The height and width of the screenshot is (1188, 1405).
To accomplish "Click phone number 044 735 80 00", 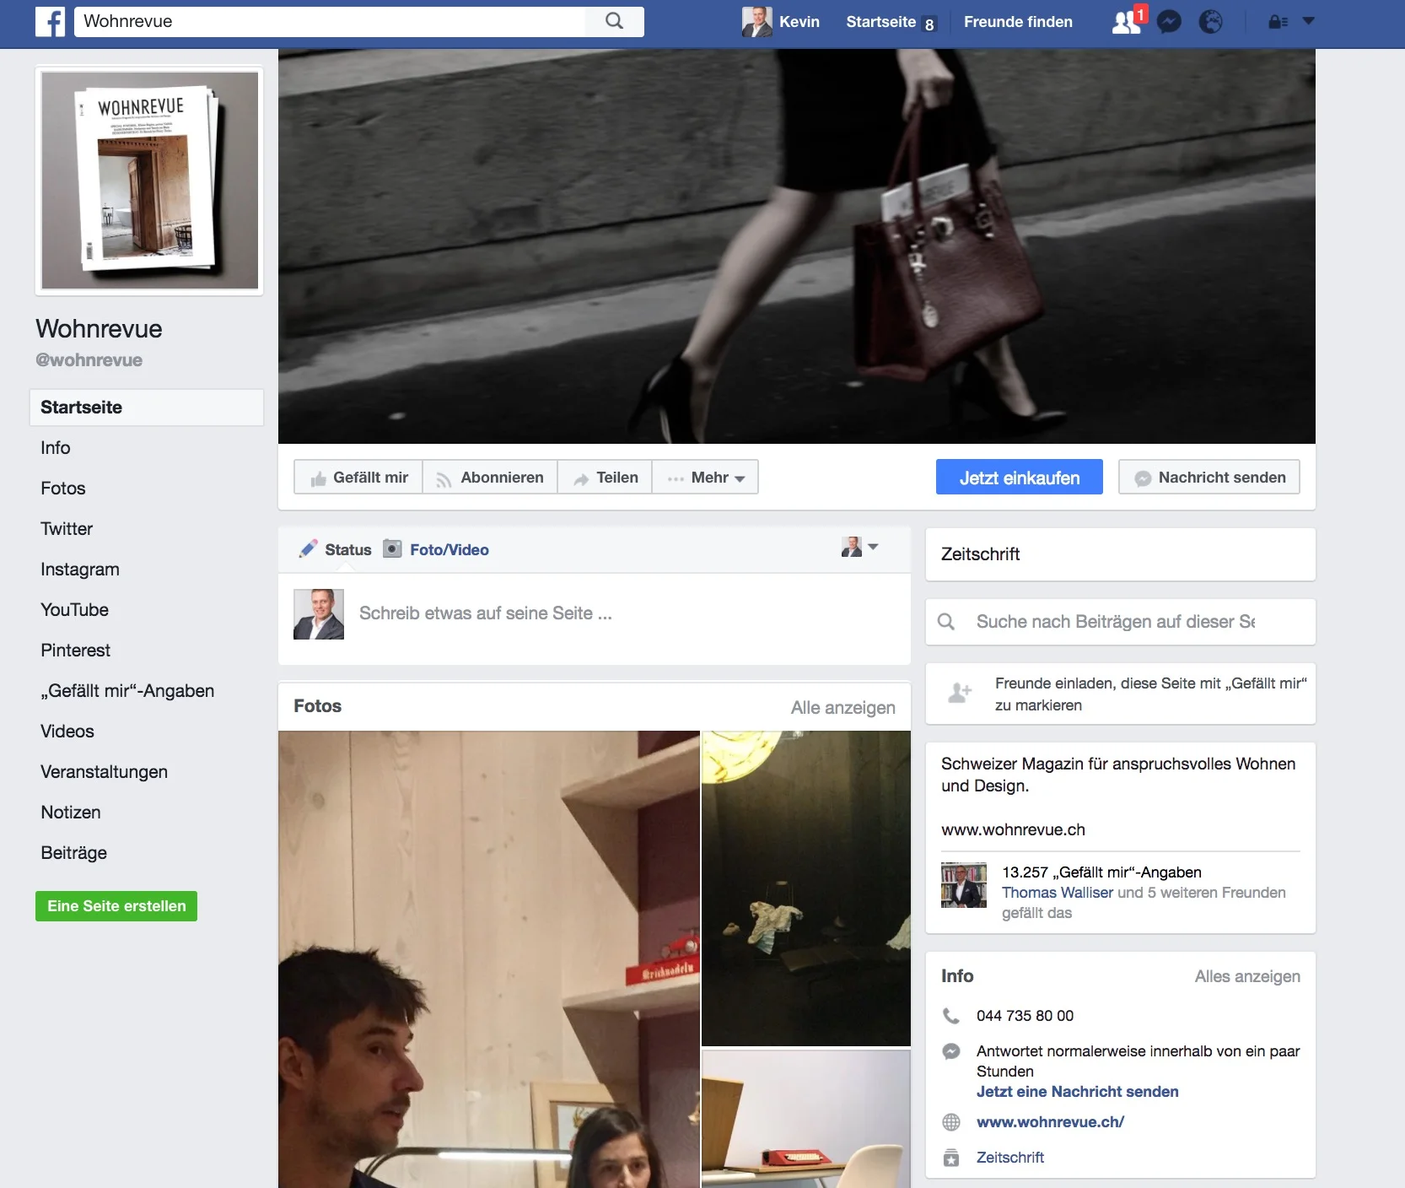I will point(1025,1016).
